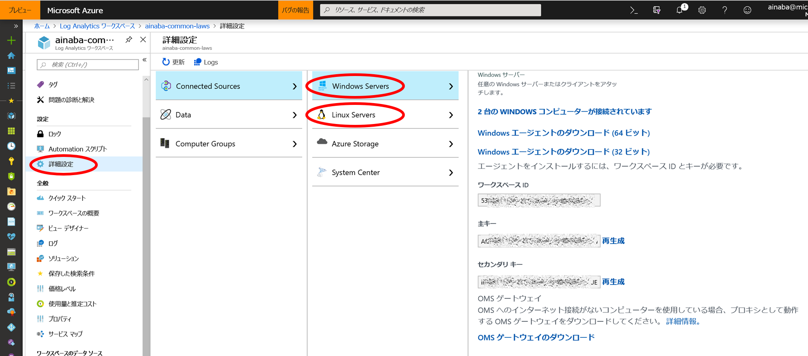Screen dimensions: 808x356
Task: Open the directory and subscription filter icon
Action: [x=657, y=10]
